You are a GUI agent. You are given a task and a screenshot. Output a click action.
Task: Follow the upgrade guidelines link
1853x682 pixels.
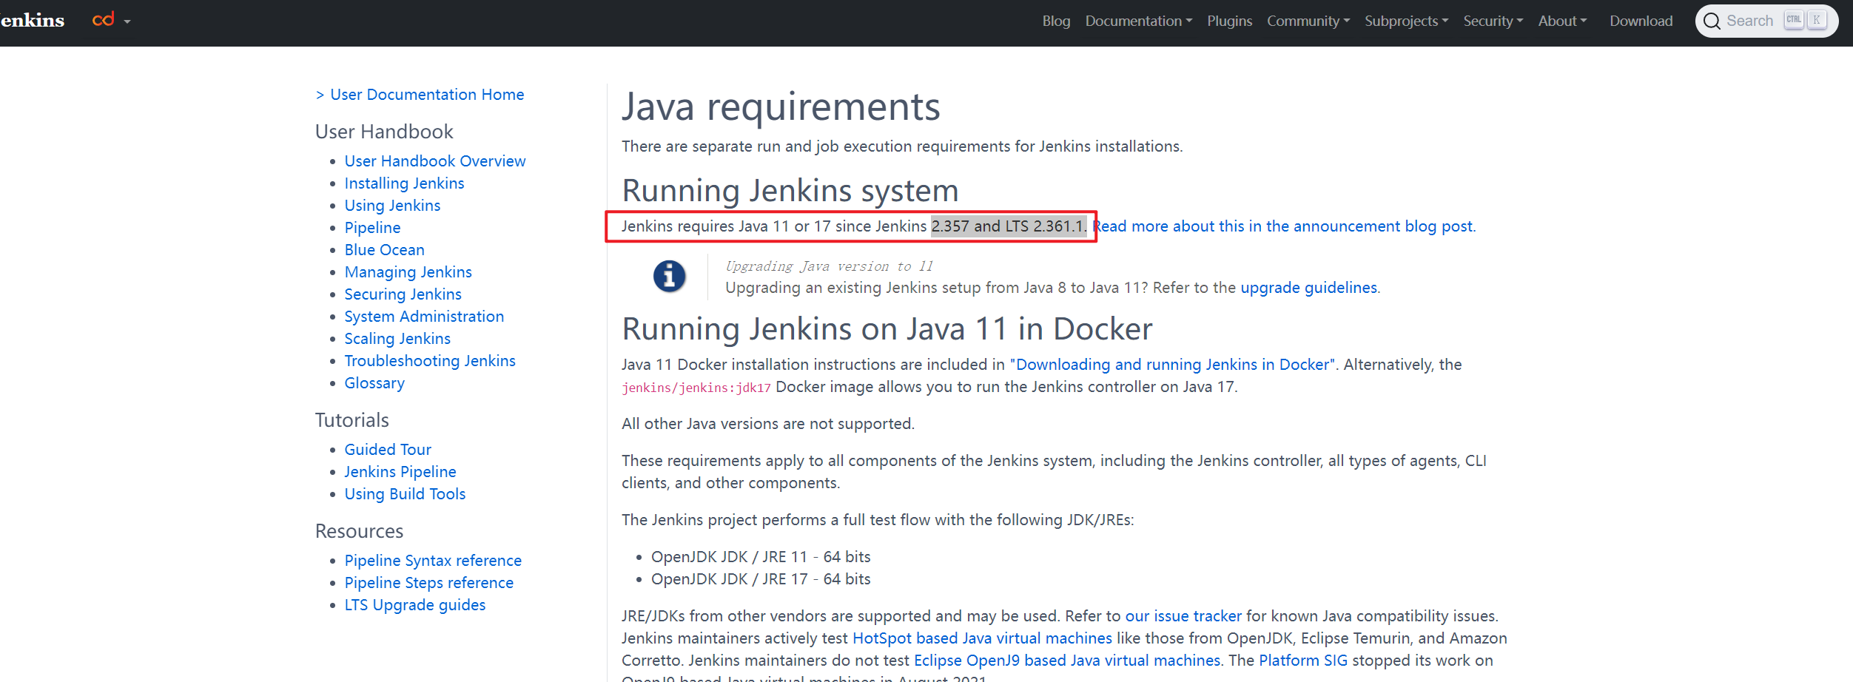(x=1308, y=288)
